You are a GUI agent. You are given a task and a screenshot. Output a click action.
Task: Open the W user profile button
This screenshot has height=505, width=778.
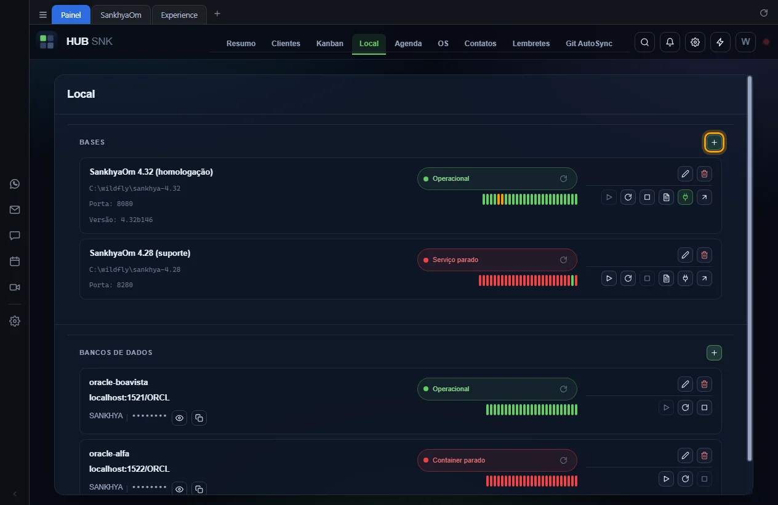745,42
